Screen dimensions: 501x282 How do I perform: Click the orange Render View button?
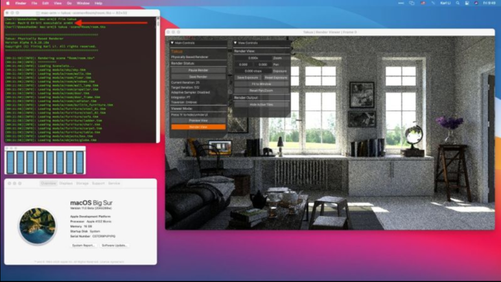[x=198, y=127]
